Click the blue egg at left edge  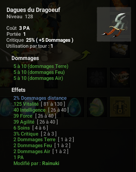click(x=6, y=107)
